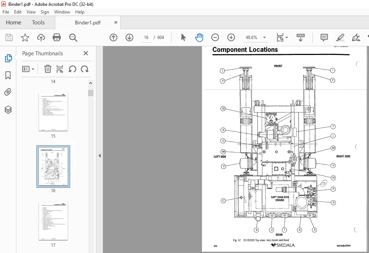
Task: Click the thumbnail panel scrollbar handle
Action: 91,93
